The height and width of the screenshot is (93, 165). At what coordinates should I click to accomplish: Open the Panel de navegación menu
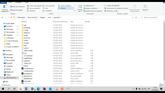click(5, 9)
